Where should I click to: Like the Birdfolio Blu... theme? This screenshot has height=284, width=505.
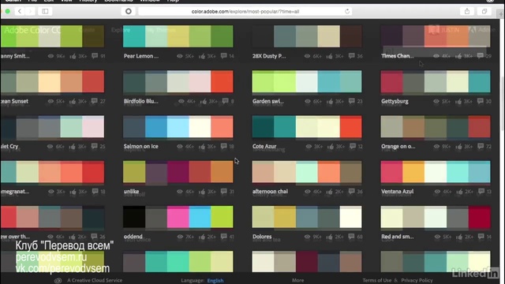(x=204, y=101)
